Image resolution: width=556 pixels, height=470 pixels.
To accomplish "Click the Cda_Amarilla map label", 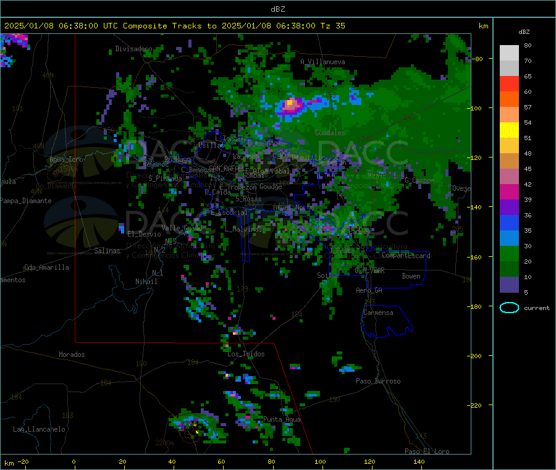I will 46,267.
